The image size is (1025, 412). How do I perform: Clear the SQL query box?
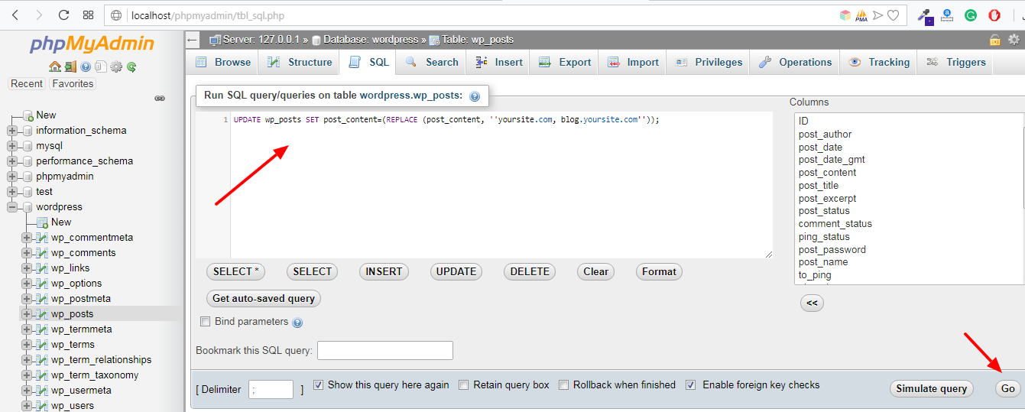click(595, 271)
